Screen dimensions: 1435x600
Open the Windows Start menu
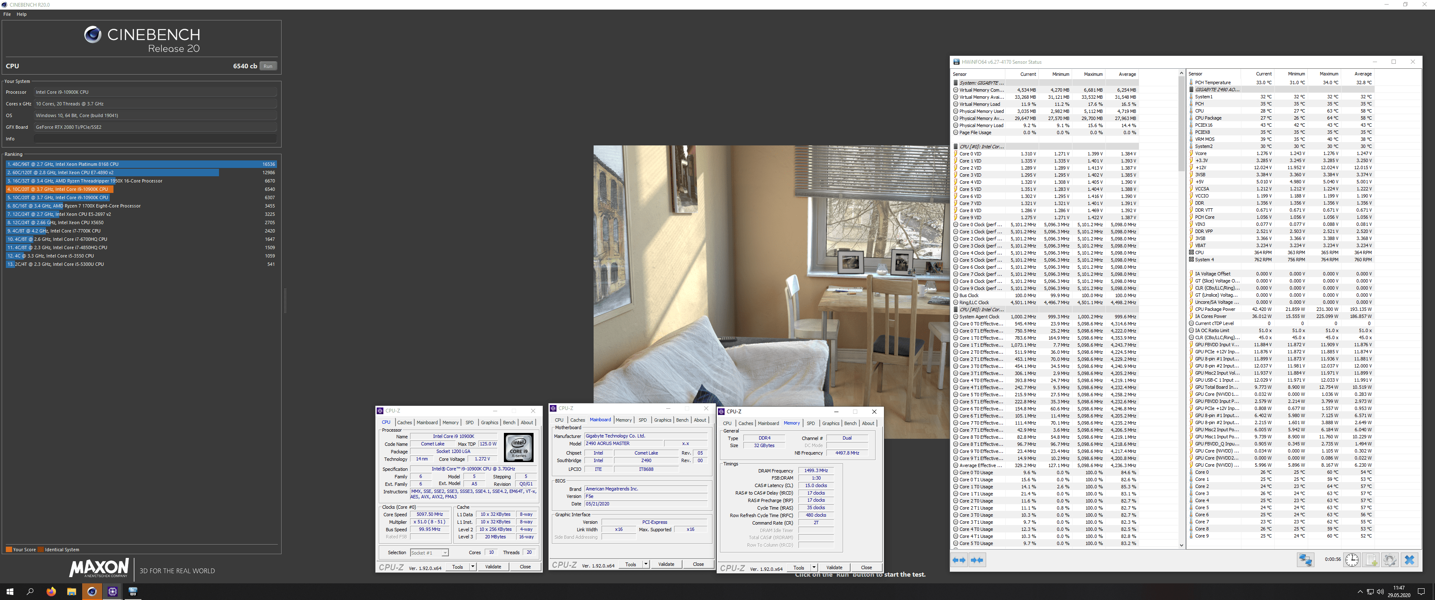[x=10, y=591]
